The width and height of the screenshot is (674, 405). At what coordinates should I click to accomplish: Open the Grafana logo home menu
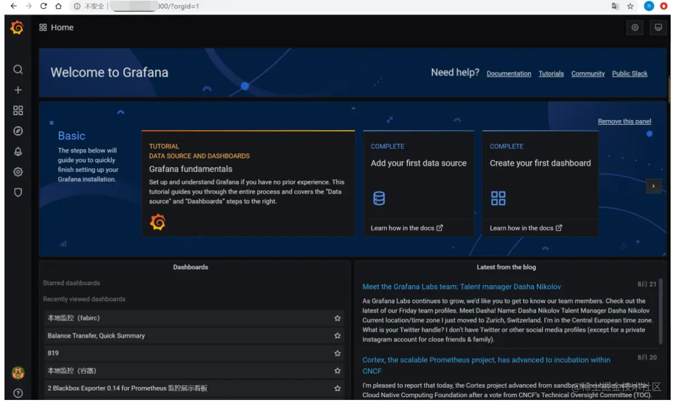pyautogui.click(x=17, y=27)
